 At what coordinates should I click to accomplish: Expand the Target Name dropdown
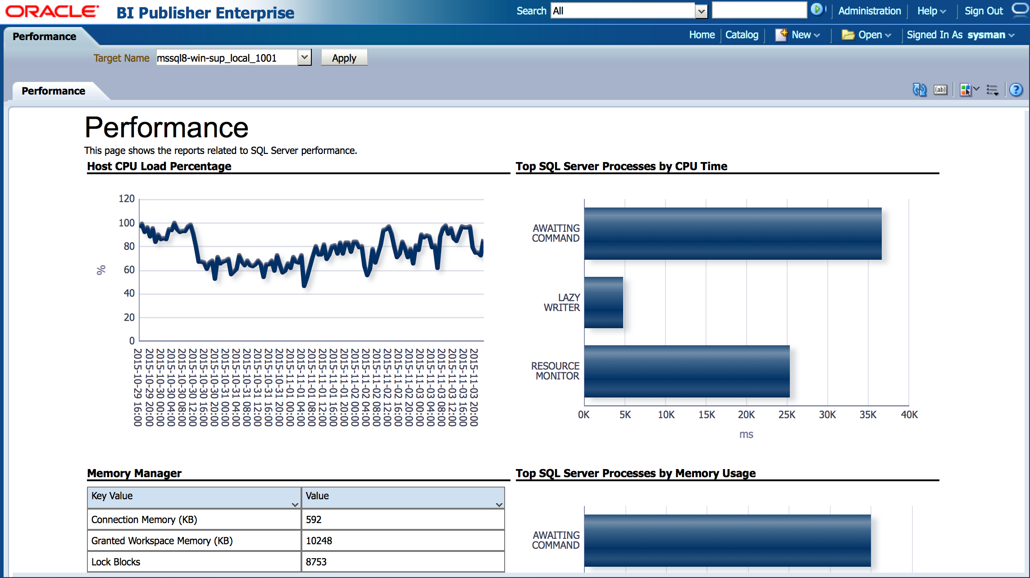pos(304,58)
